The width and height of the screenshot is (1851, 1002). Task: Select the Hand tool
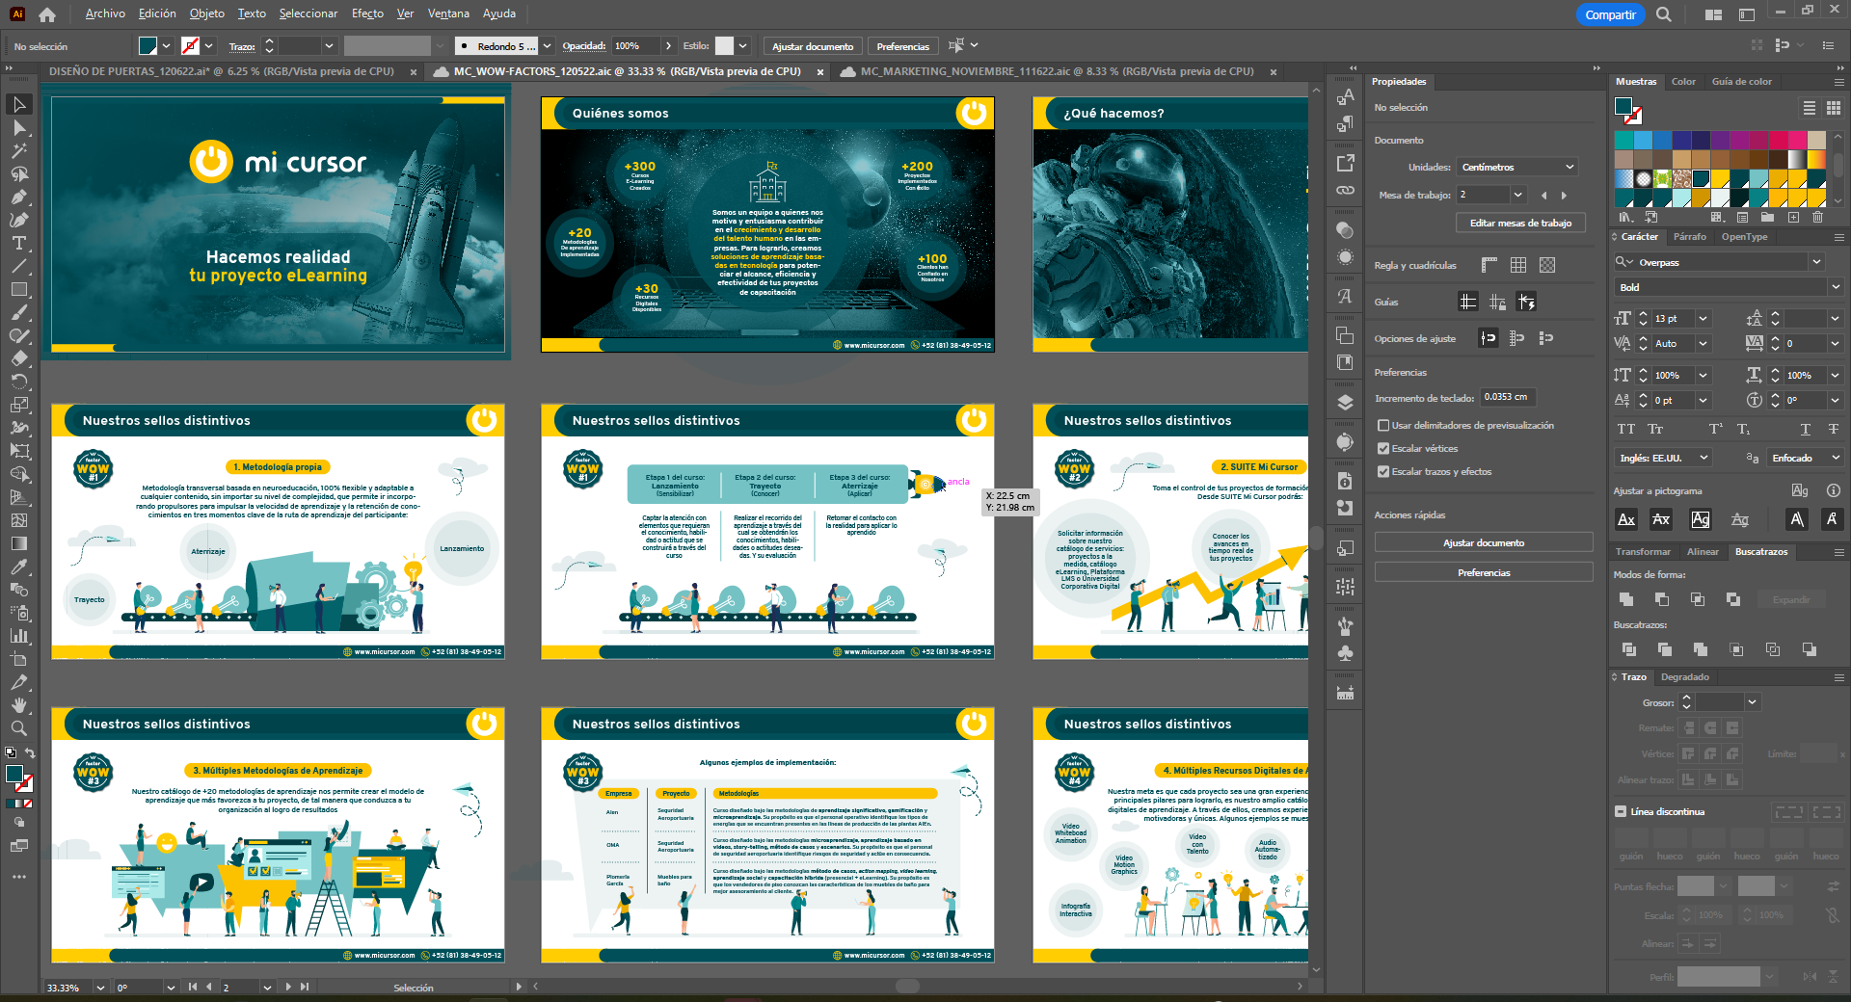pos(18,705)
